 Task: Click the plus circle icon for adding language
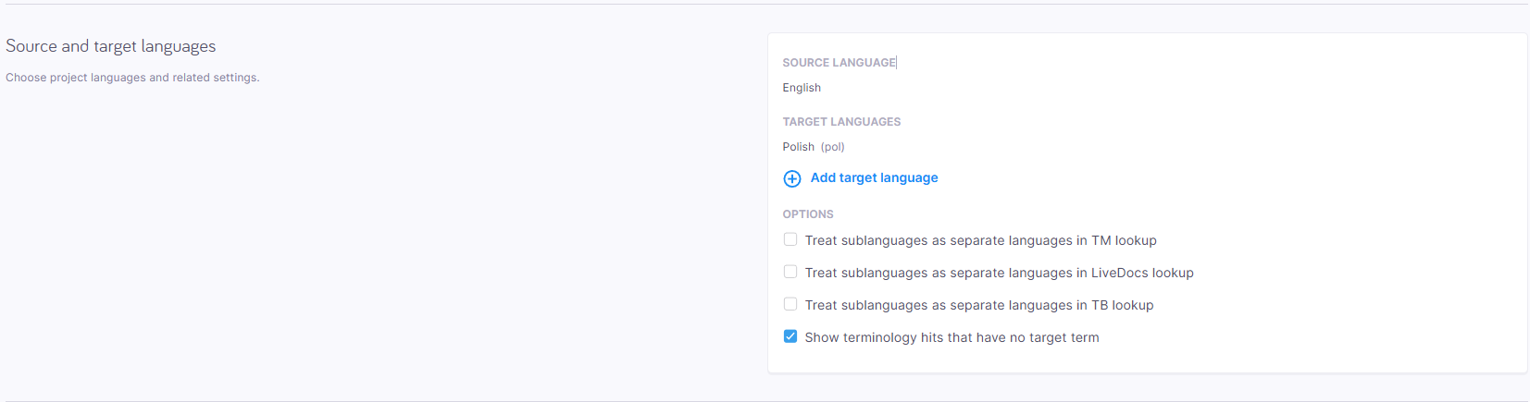pyautogui.click(x=792, y=178)
